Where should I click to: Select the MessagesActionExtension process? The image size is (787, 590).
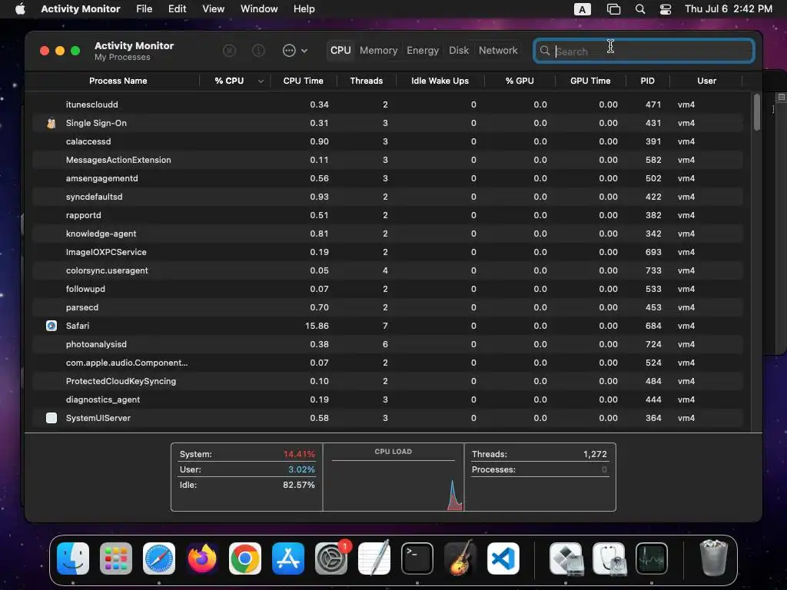click(387, 160)
